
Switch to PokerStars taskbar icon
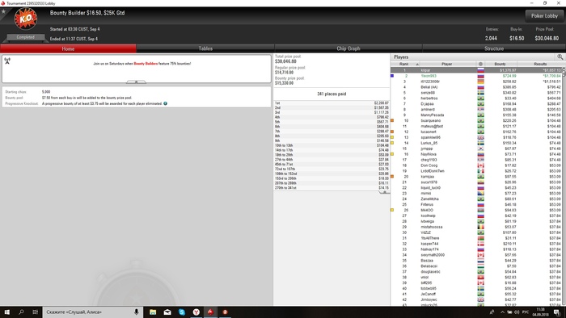coord(210,312)
